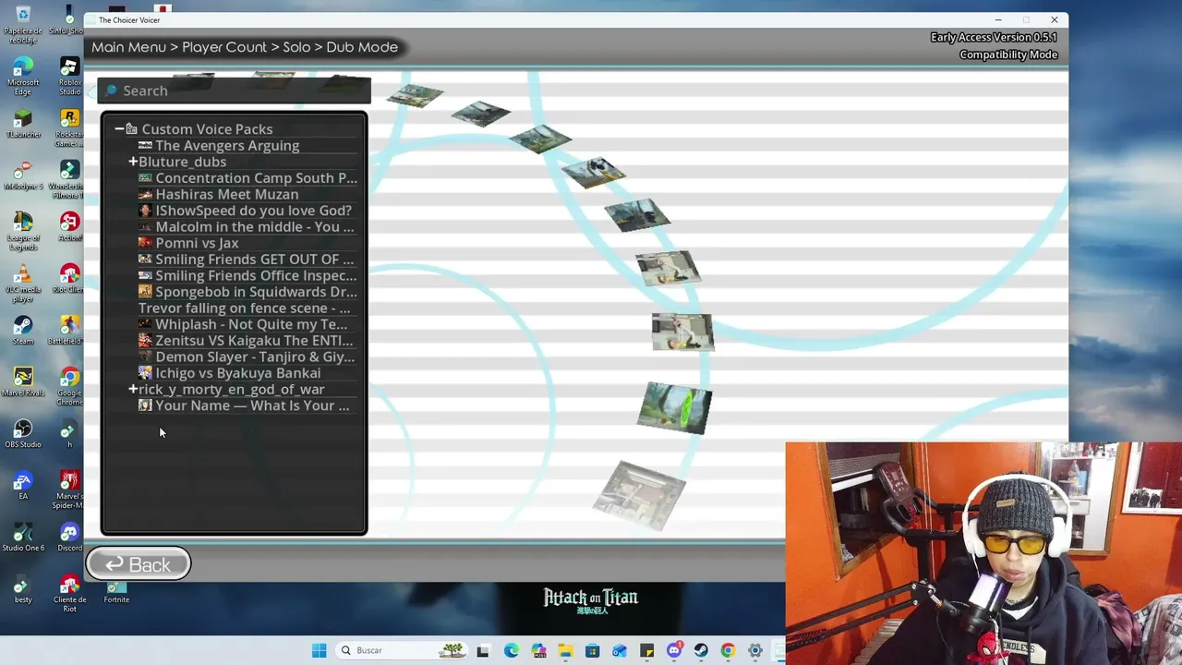The height and width of the screenshot is (665, 1182).
Task: Collapse the Custom Voice Packs folder
Action: [119, 129]
